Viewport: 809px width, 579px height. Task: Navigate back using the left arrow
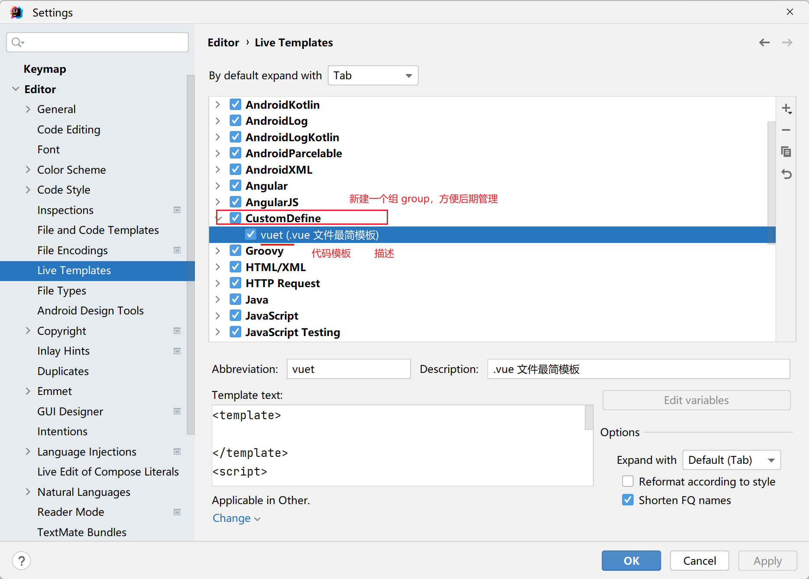coord(764,42)
